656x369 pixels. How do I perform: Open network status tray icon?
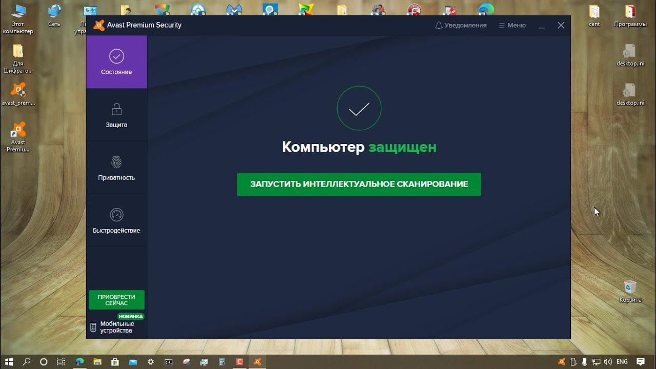tap(596, 362)
